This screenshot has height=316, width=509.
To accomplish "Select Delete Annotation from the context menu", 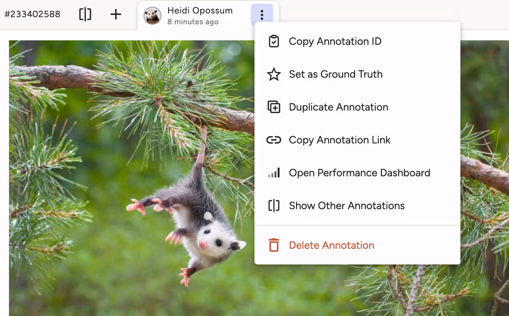I will coord(331,245).
